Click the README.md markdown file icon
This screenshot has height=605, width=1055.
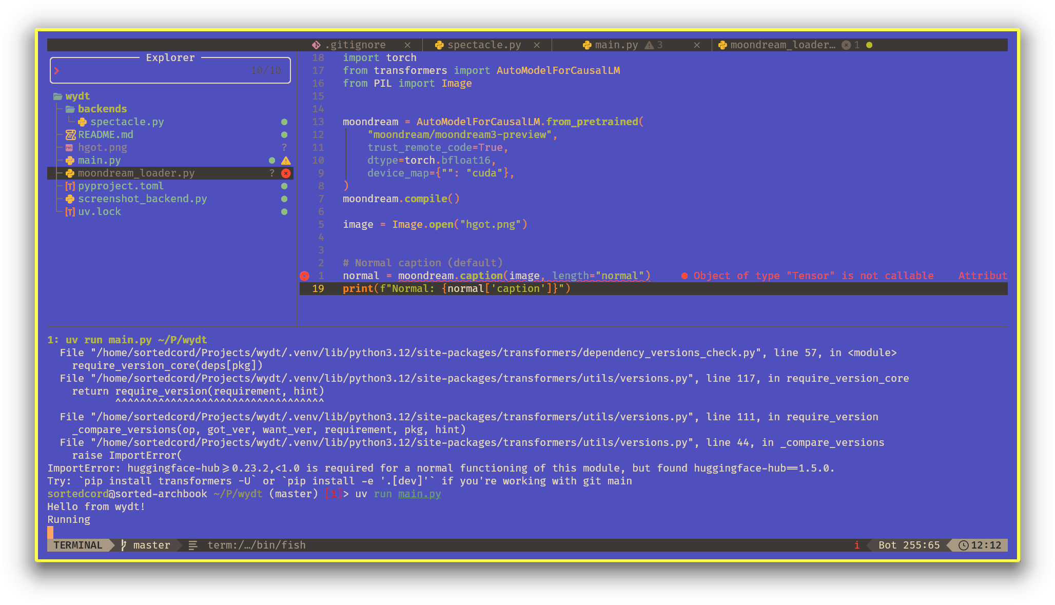point(70,135)
